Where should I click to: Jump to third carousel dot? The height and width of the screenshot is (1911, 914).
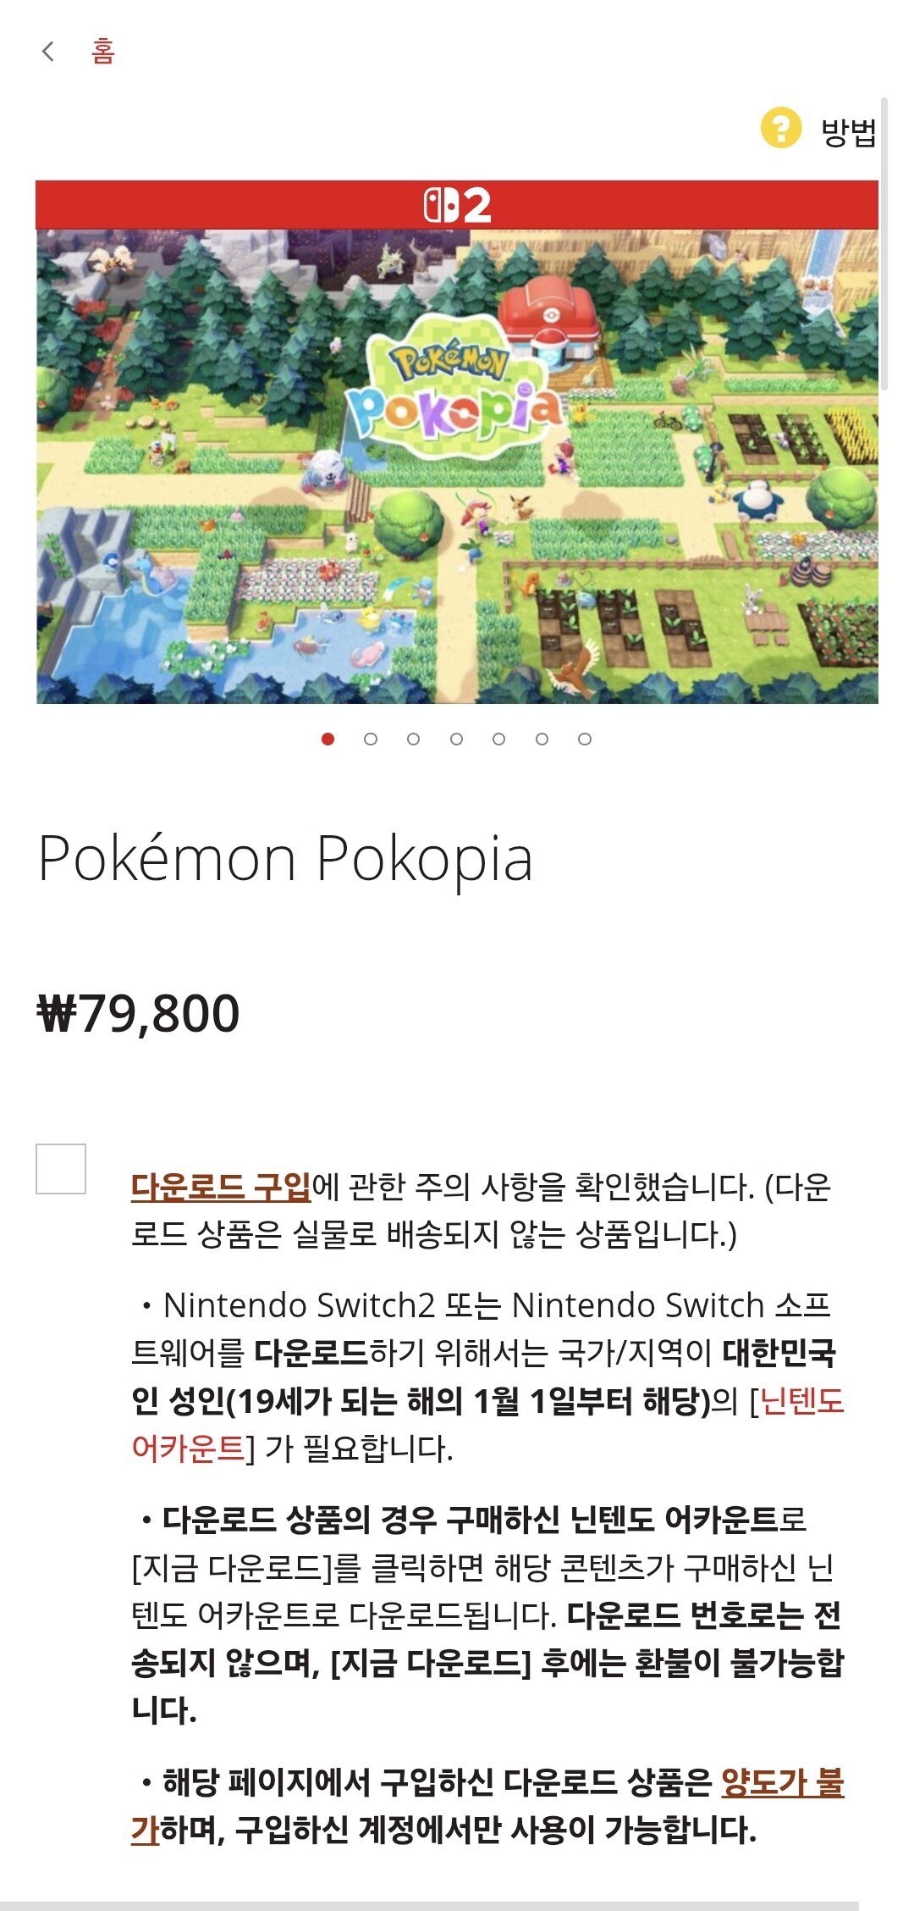[413, 739]
